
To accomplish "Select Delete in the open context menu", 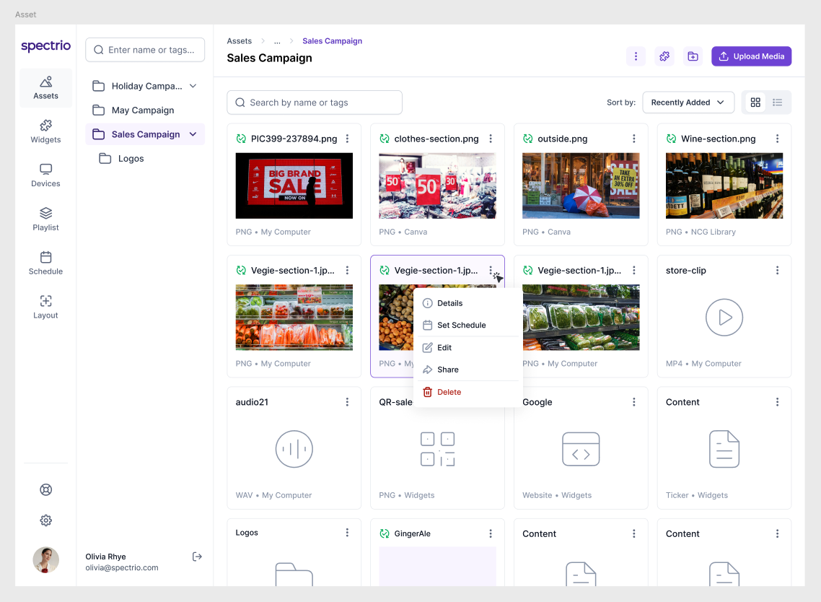I will coord(448,392).
